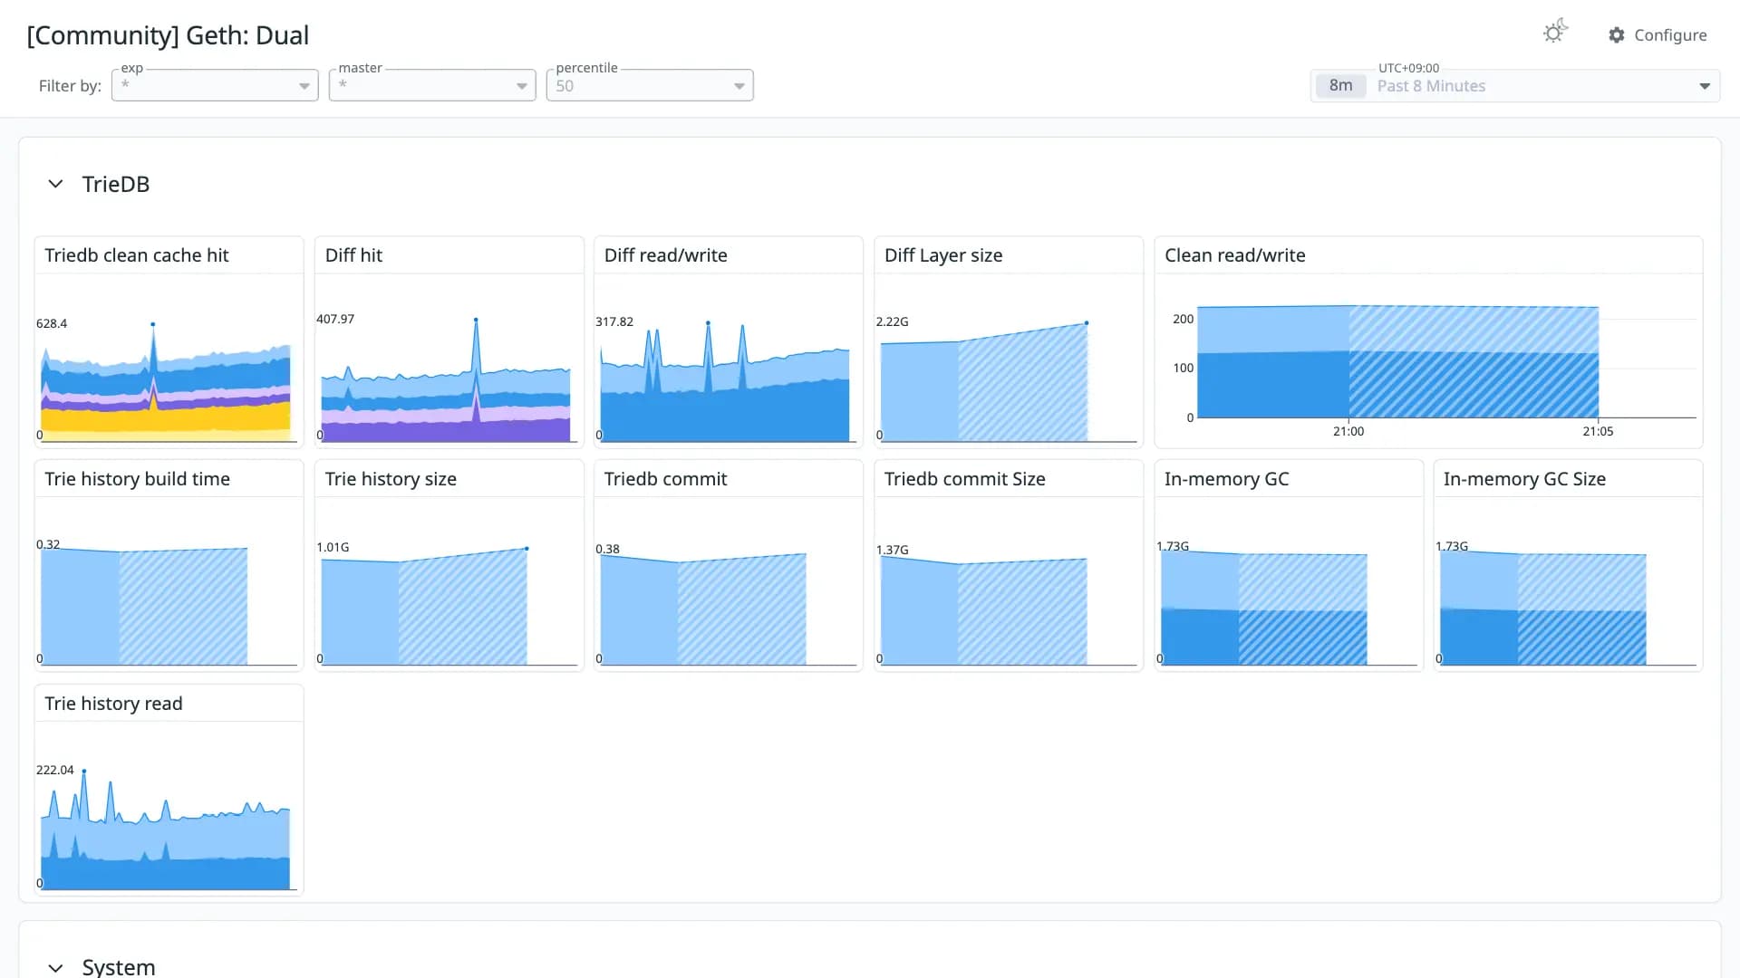Click the TrieDB section heading
1740x978 pixels.
pyautogui.click(x=116, y=184)
